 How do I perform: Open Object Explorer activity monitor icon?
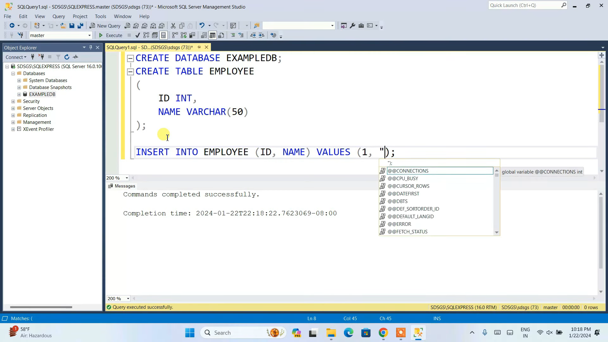pyautogui.click(x=75, y=57)
